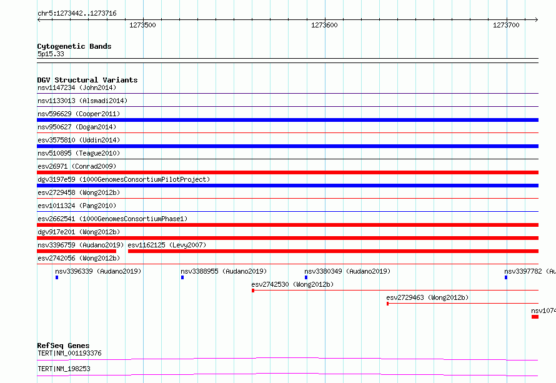Click ruler position 1273600
The height and width of the screenshot is (383, 556).
[x=324, y=25]
